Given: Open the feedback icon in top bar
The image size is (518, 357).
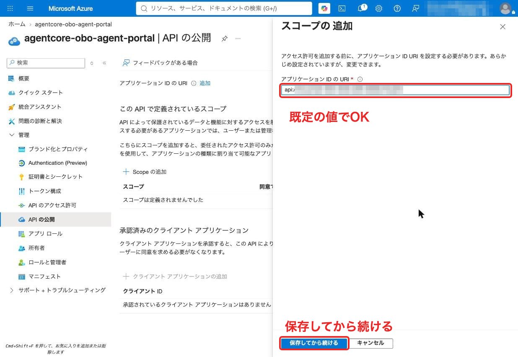Looking at the screenshot, I should [415, 8].
